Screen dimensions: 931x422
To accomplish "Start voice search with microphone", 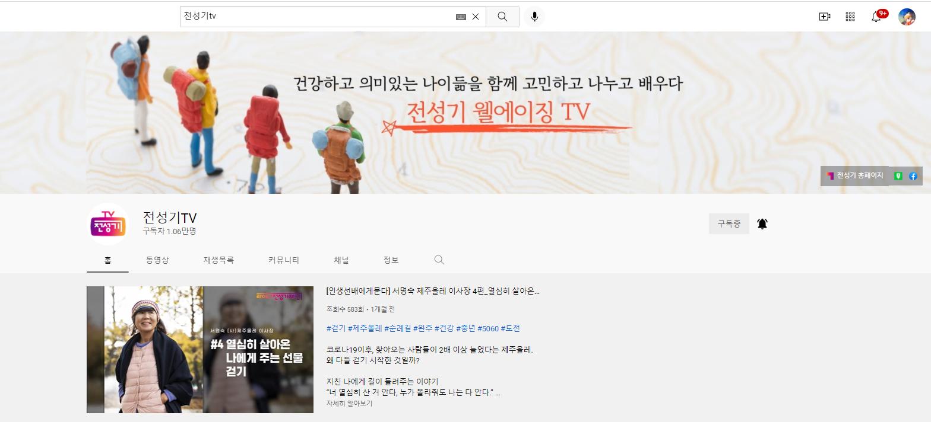I will pyautogui.click(x=534, y=17).
